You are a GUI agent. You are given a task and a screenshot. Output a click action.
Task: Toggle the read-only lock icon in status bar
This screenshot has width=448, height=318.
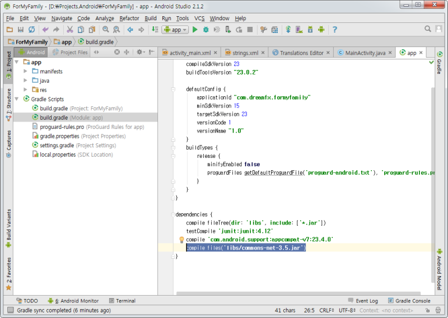[x=427, y=310]
